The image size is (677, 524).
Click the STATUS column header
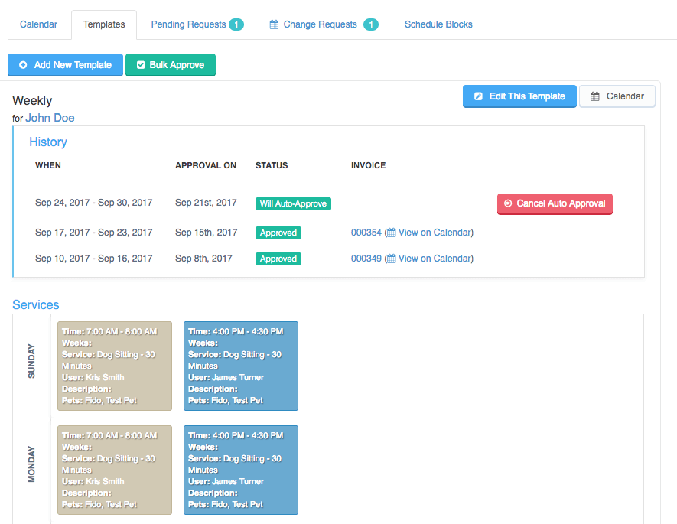coord(272,165)
